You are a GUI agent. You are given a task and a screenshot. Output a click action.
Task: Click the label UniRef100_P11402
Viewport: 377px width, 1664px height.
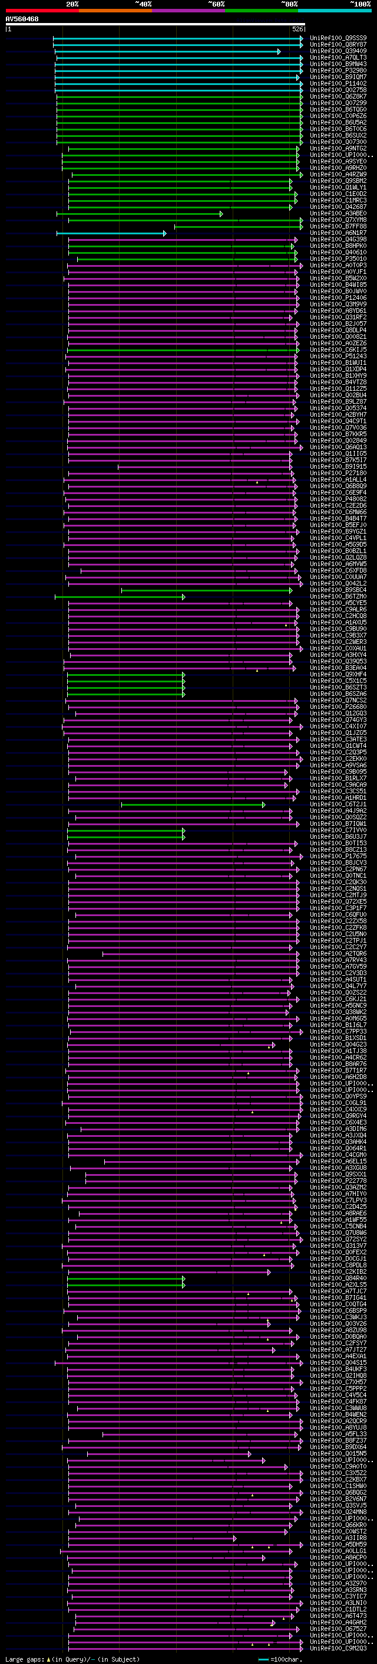click(x=338, y=83)
